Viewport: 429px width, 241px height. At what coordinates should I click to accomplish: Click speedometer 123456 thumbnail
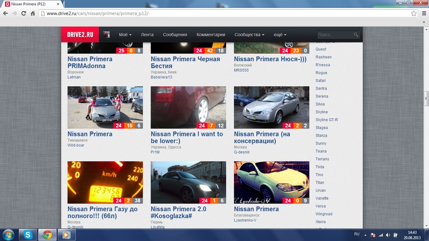(x=105, y=182)
